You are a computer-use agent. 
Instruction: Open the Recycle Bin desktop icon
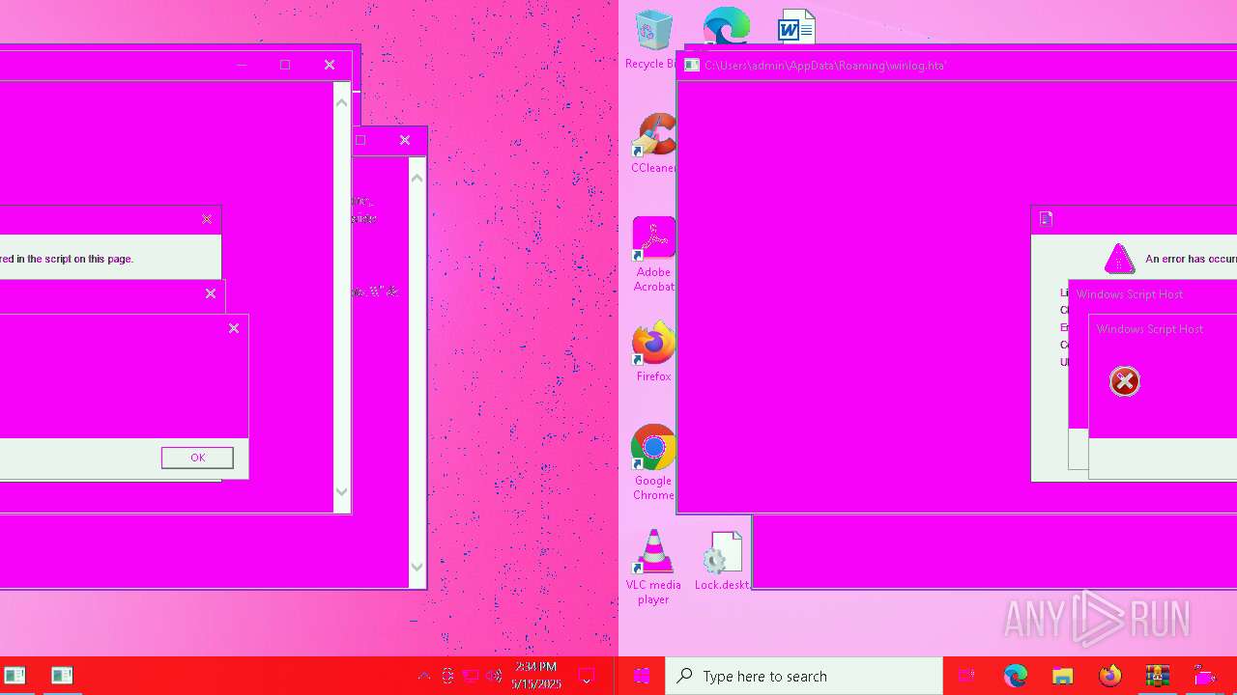coord(652,40)
